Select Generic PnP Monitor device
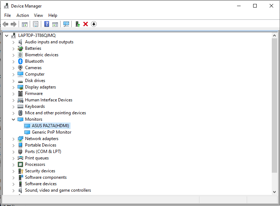Screen dimensions: 280x206 pyautogui.click(x=52, y=132)
